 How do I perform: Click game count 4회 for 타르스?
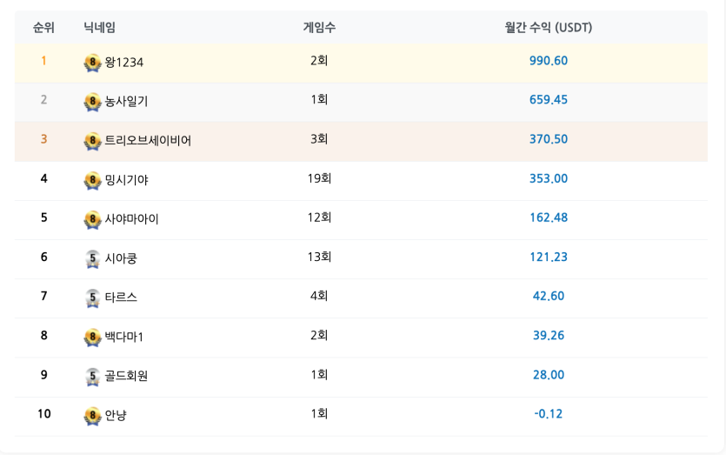pyautogui.click(x=319, y=296)
